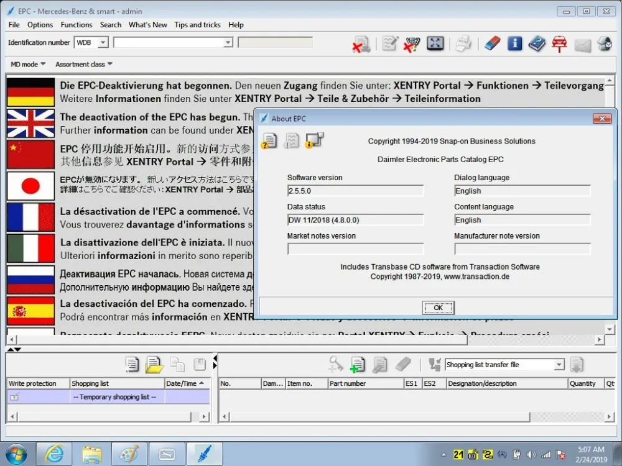Close the About EPC dialog

tap(601, 118)
